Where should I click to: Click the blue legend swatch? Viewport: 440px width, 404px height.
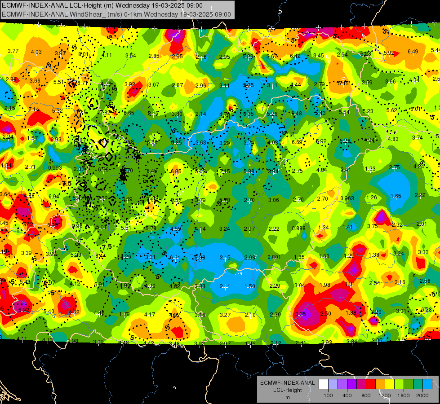coord(427,384)
